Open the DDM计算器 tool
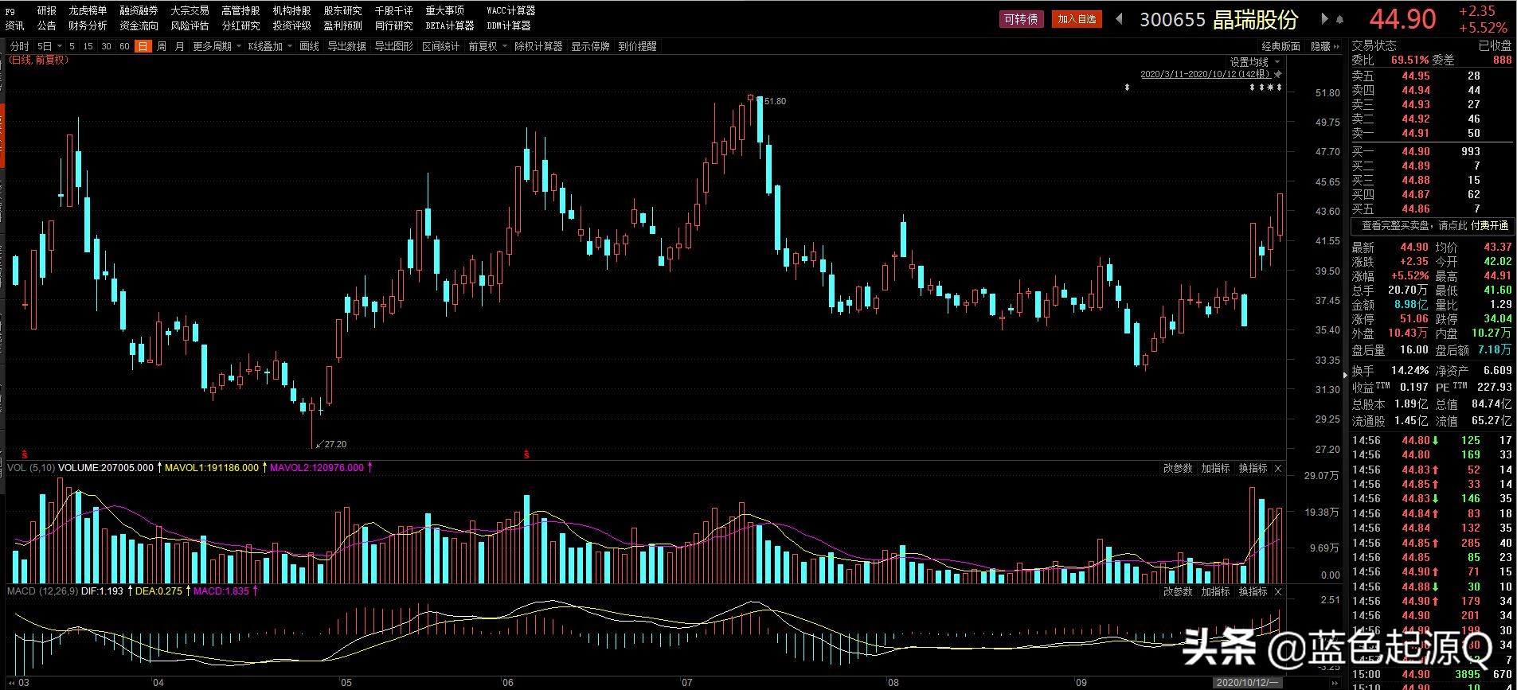This screenshot has width=1517, height=690. (x=508, y=25)
